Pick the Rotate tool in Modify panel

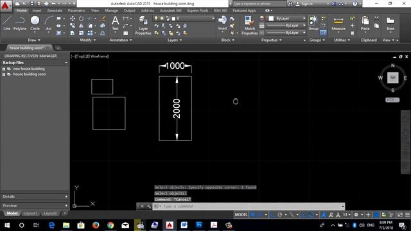pos(82,19)
